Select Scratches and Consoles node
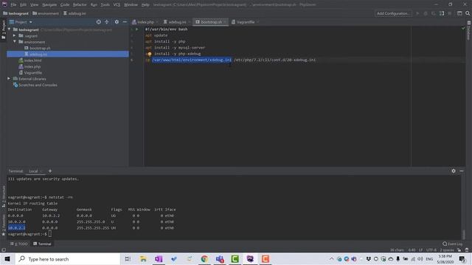This screenshot has width=472, height=265. pyautogui.click(x=38, y=85)
